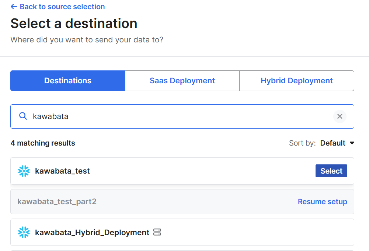Click the 4 matching results text
This screenshot has width=369, height=251.
tap(43, 143)
